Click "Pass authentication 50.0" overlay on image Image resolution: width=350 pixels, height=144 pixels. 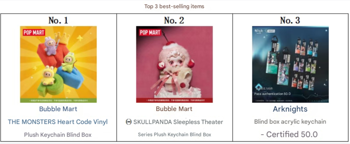pos(272,94)
